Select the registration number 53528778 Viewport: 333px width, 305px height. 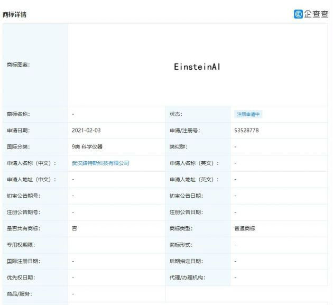(x=246, y=131)
